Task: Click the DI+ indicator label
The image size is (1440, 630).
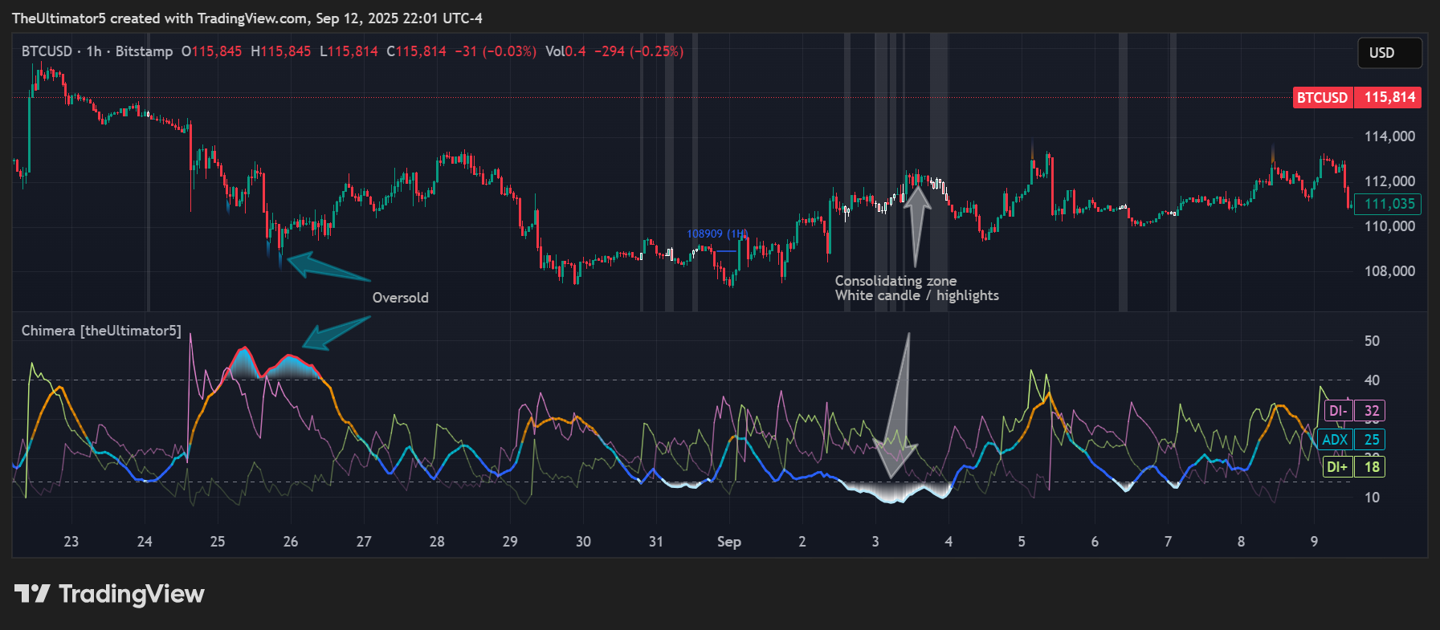Action: pos(1338,467)
